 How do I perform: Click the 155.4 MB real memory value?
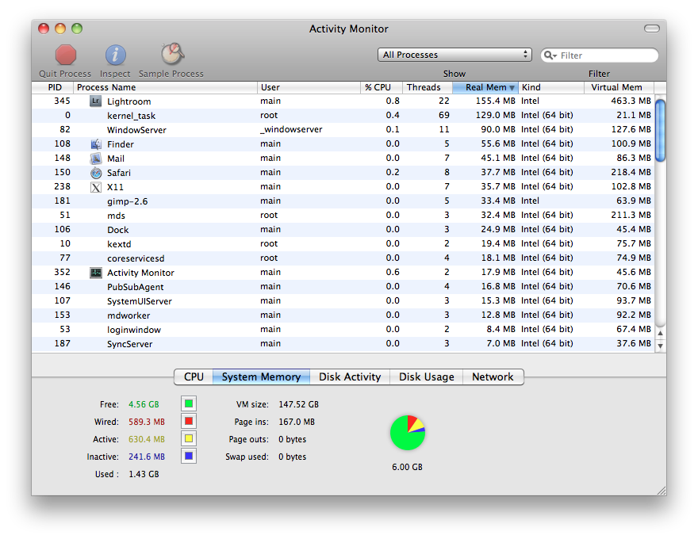[495, 101]
